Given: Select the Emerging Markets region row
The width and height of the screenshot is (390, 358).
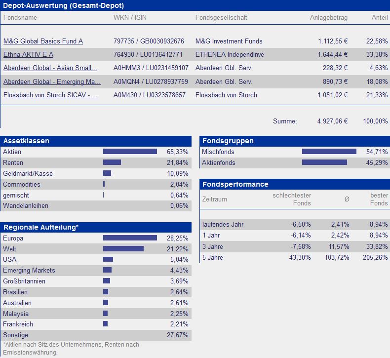Looking at the screenshot, I should [96, 271].
